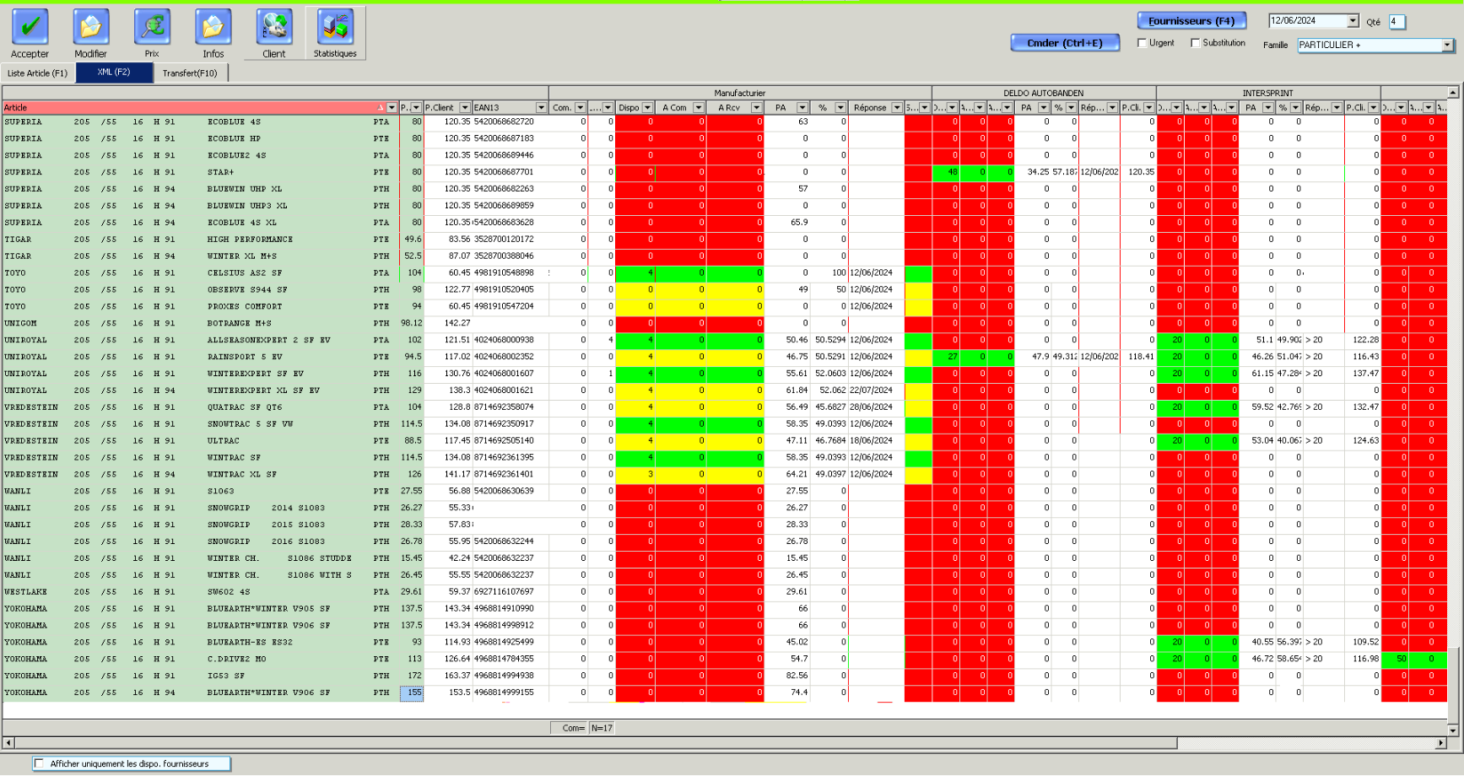Select the SUPERIA STAR+ row
1464x776 pixels.
pos(725,172)
